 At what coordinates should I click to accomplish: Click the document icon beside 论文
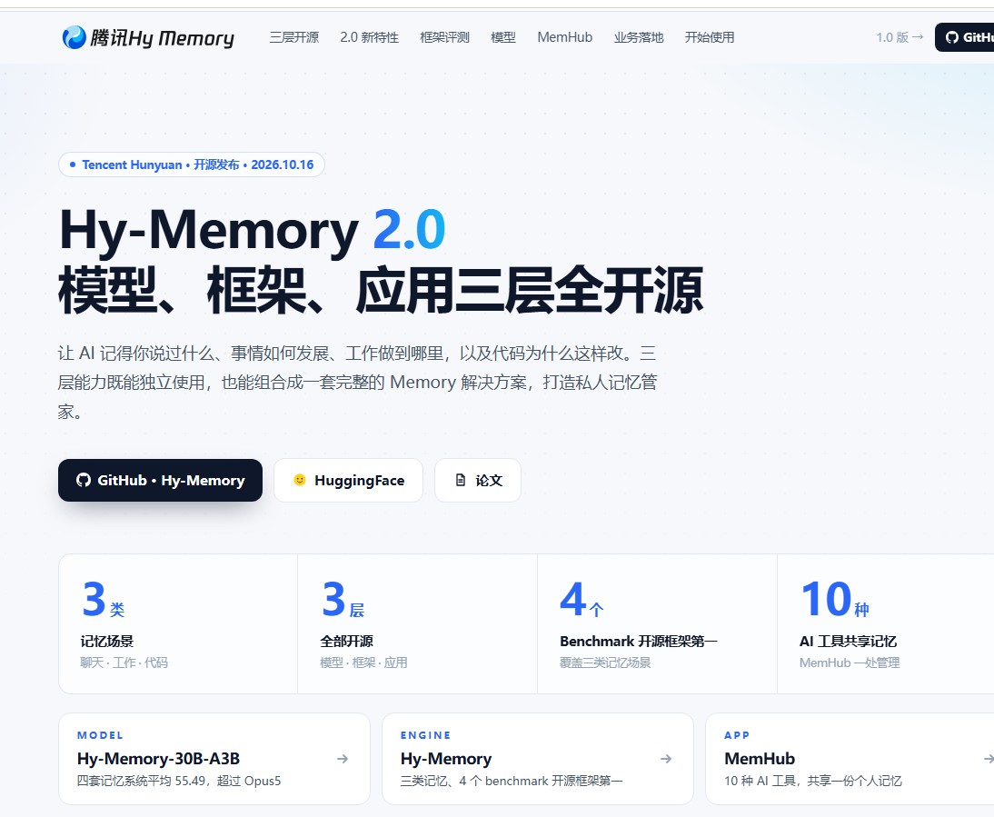click(x=461, y=480)
